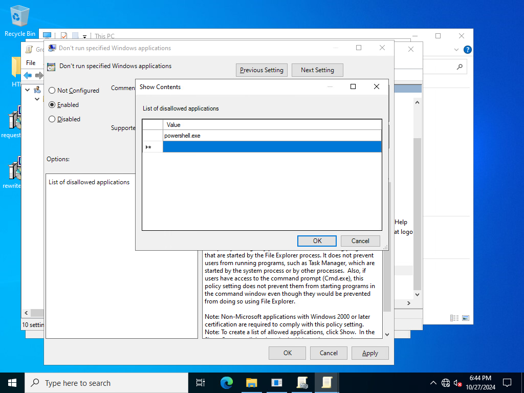Launch Microsoft Edge from the taskbar

[227, 383]
